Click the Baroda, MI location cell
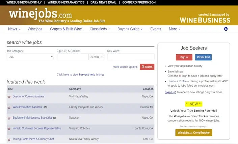The image size is (238, 144). (x=147, y=107)
